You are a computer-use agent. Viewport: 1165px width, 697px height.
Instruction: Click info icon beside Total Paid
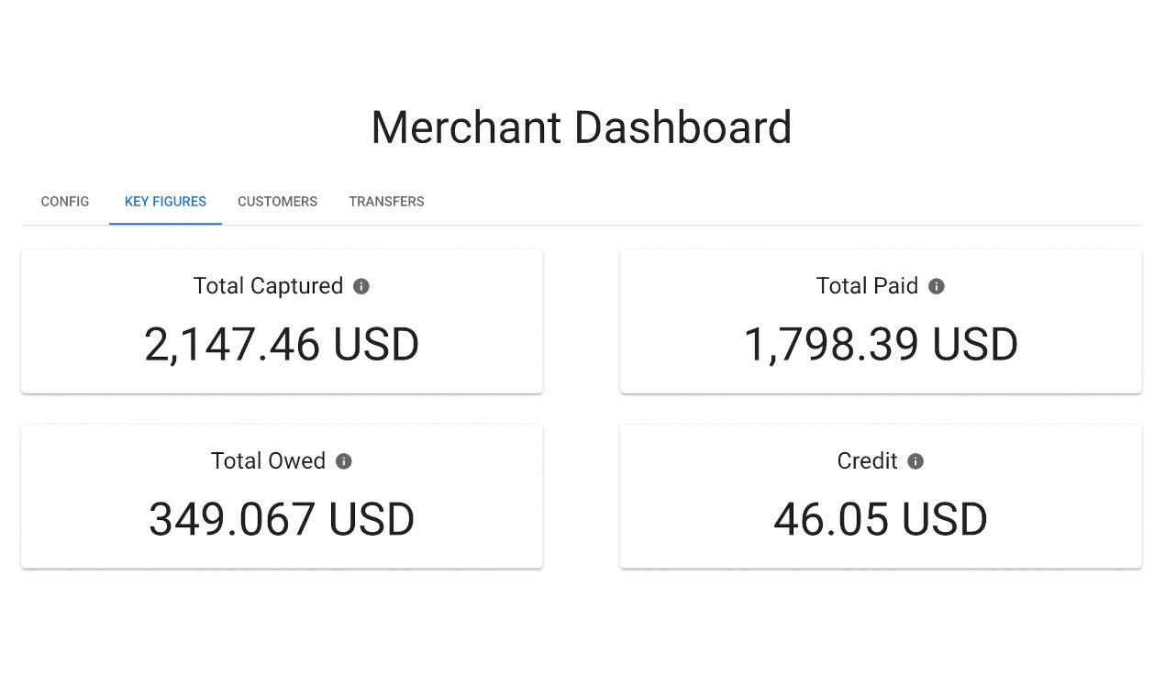[936, 286]
